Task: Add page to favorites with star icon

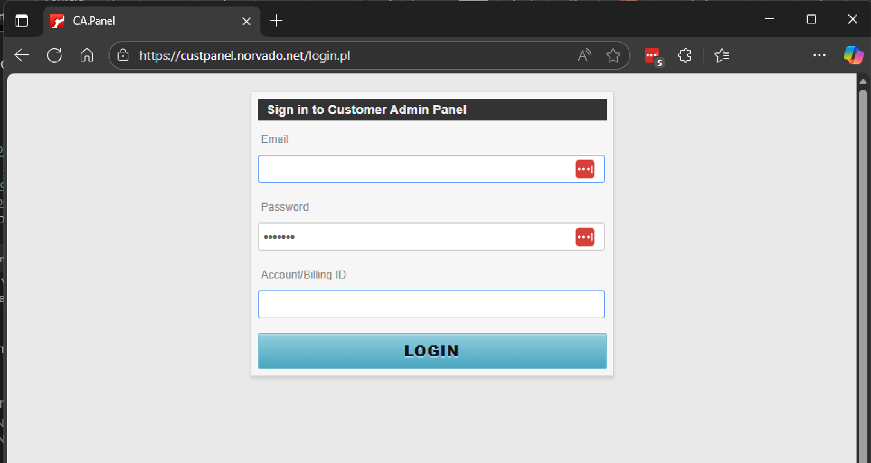Action: click(x=613, y=55)
